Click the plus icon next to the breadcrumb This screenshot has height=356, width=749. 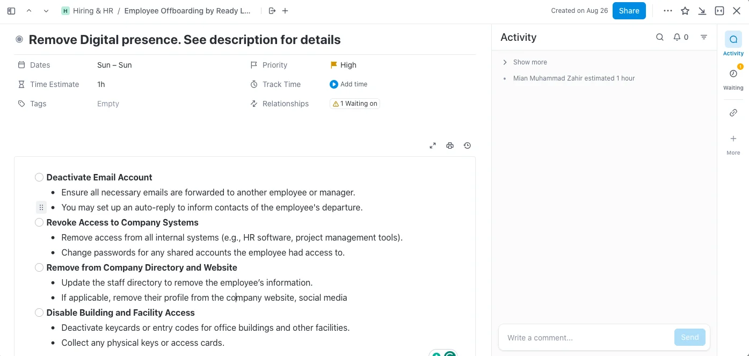(285, 11)
